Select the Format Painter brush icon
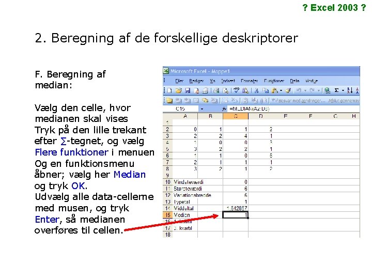The height and width of the screenshot is (279, 372). click(288, 90)
